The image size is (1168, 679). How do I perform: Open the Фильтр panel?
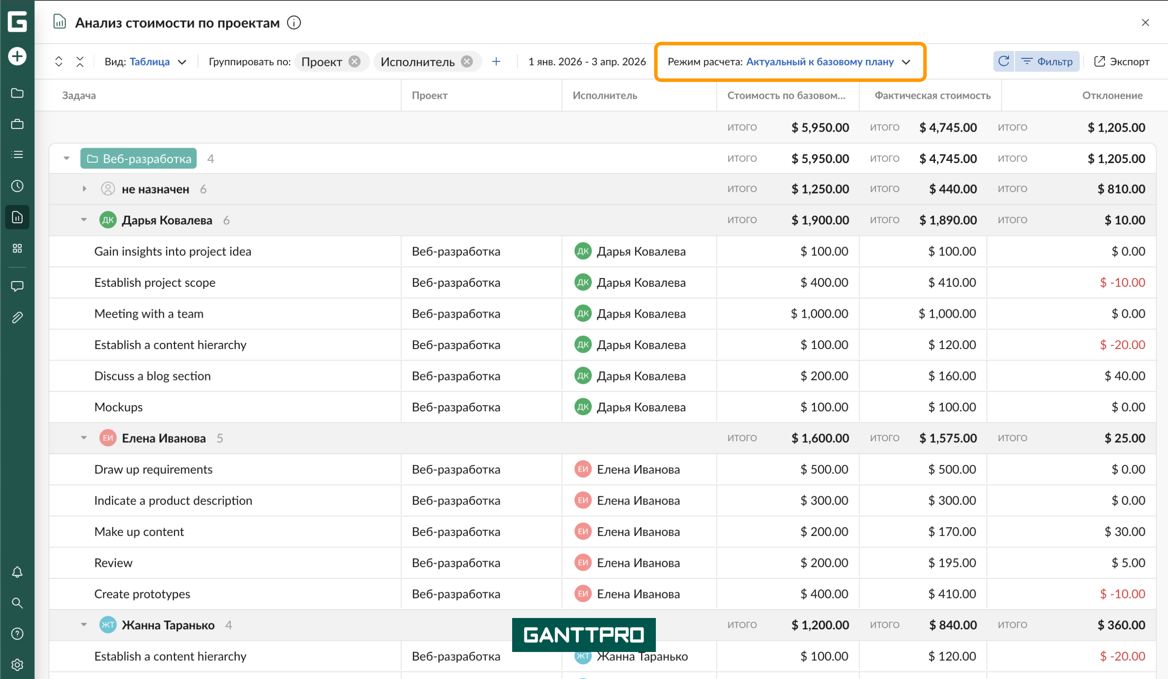(x=1047, y=61)
